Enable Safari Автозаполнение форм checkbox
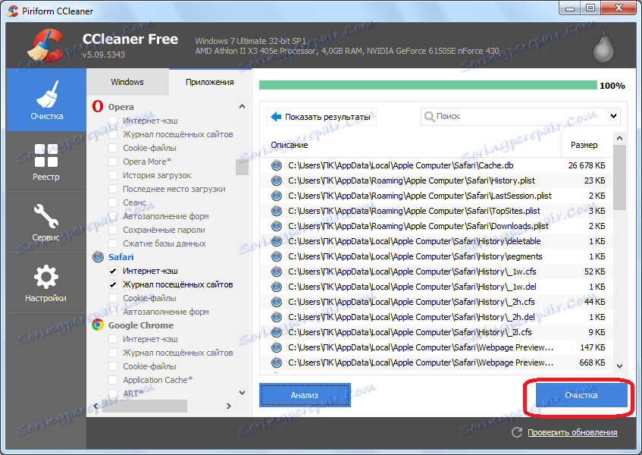The width and height of the screenshot is (642, 455). pos(113,312)
